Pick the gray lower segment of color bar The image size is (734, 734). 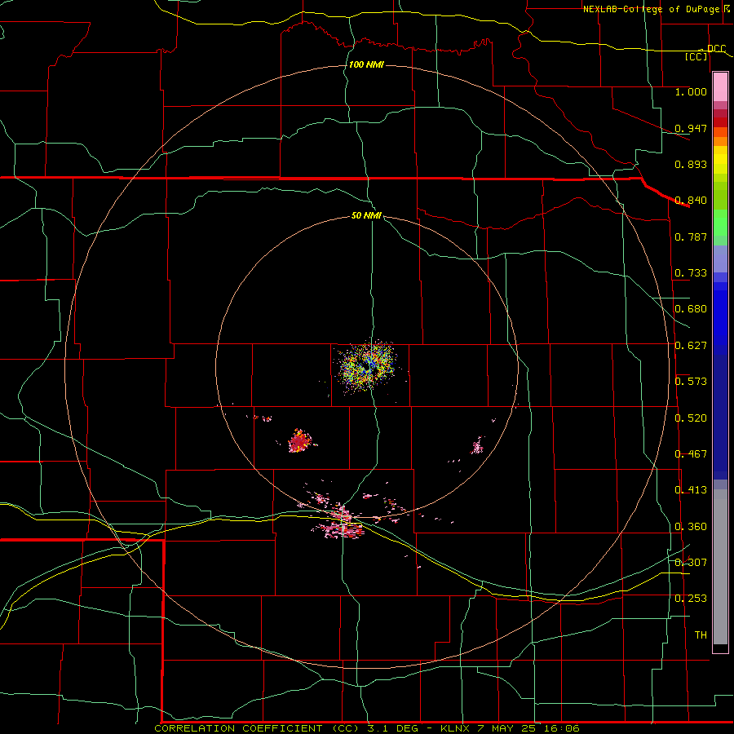720,567
